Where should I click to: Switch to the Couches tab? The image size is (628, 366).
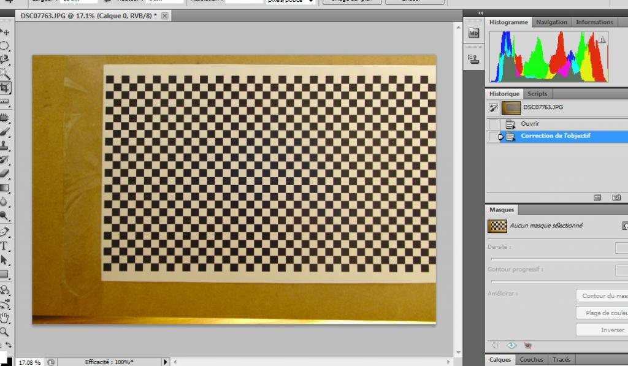[x=531, y=360]
